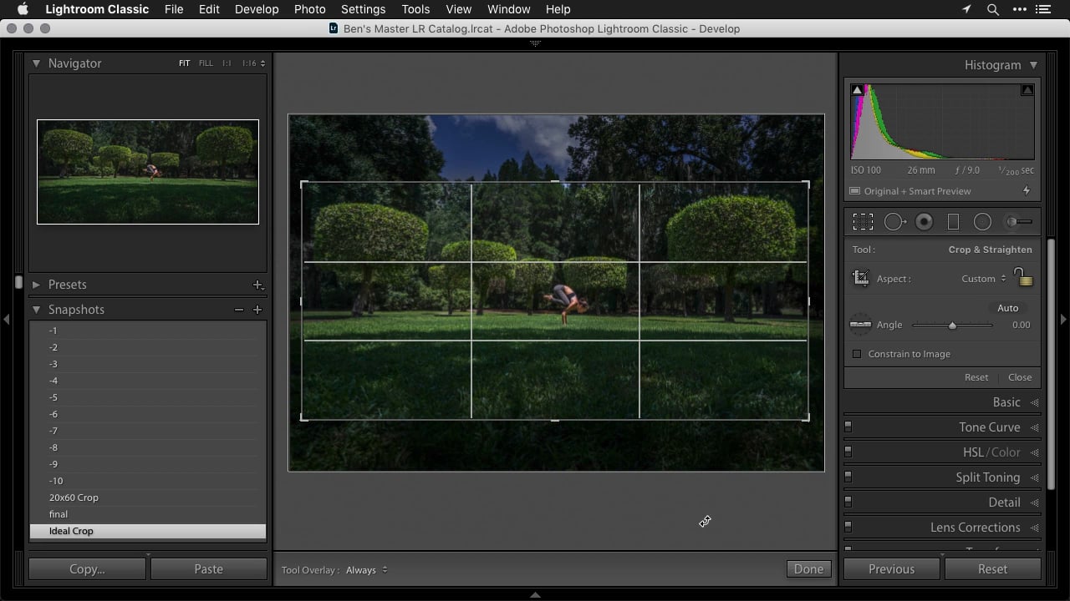The width and height of the screenshot is (1070, 601).
Task: Click the highlight clipping indicator in histogram
Action: (1027, 90)
